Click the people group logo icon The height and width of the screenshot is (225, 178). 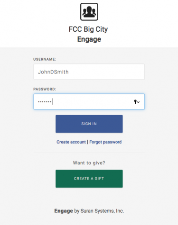coord(89,12)
